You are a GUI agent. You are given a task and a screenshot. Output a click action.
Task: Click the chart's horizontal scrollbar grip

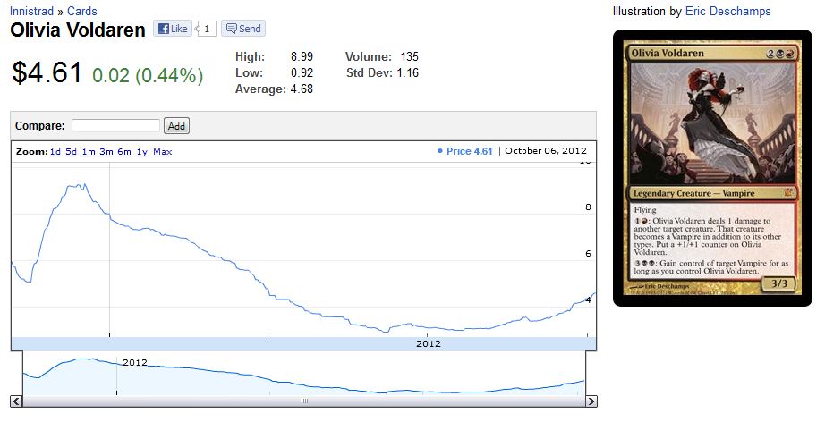click(303, 401)
